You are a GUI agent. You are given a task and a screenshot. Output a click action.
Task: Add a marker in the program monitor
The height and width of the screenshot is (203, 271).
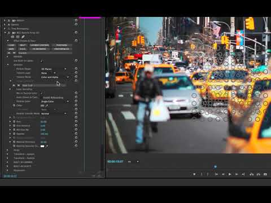coord(194,174)
